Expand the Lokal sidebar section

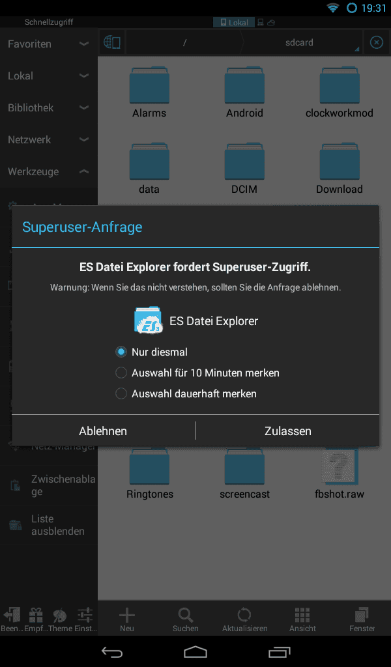point(49,76)
